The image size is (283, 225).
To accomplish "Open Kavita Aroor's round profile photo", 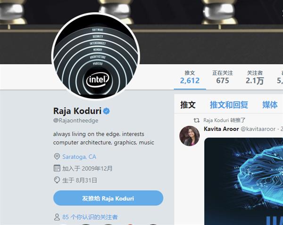I will coord(190,136).
